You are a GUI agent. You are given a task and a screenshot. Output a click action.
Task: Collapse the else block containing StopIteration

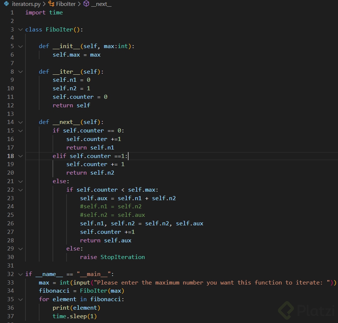point(20,249)
